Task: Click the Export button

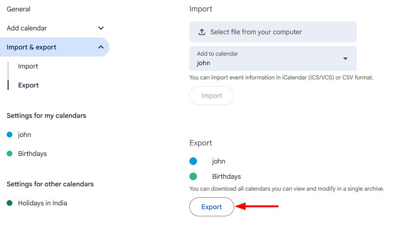Action: [x=212, y=207]
